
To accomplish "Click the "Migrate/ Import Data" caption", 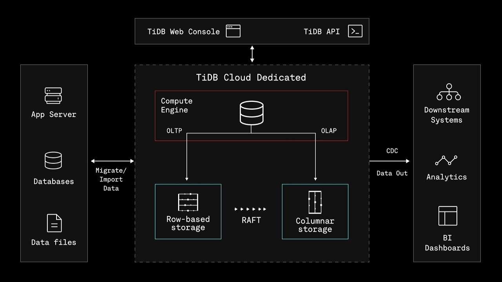I will [x=111, y=179].
